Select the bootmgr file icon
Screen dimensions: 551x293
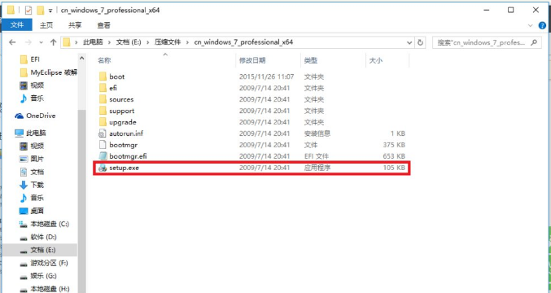point(103,145)
